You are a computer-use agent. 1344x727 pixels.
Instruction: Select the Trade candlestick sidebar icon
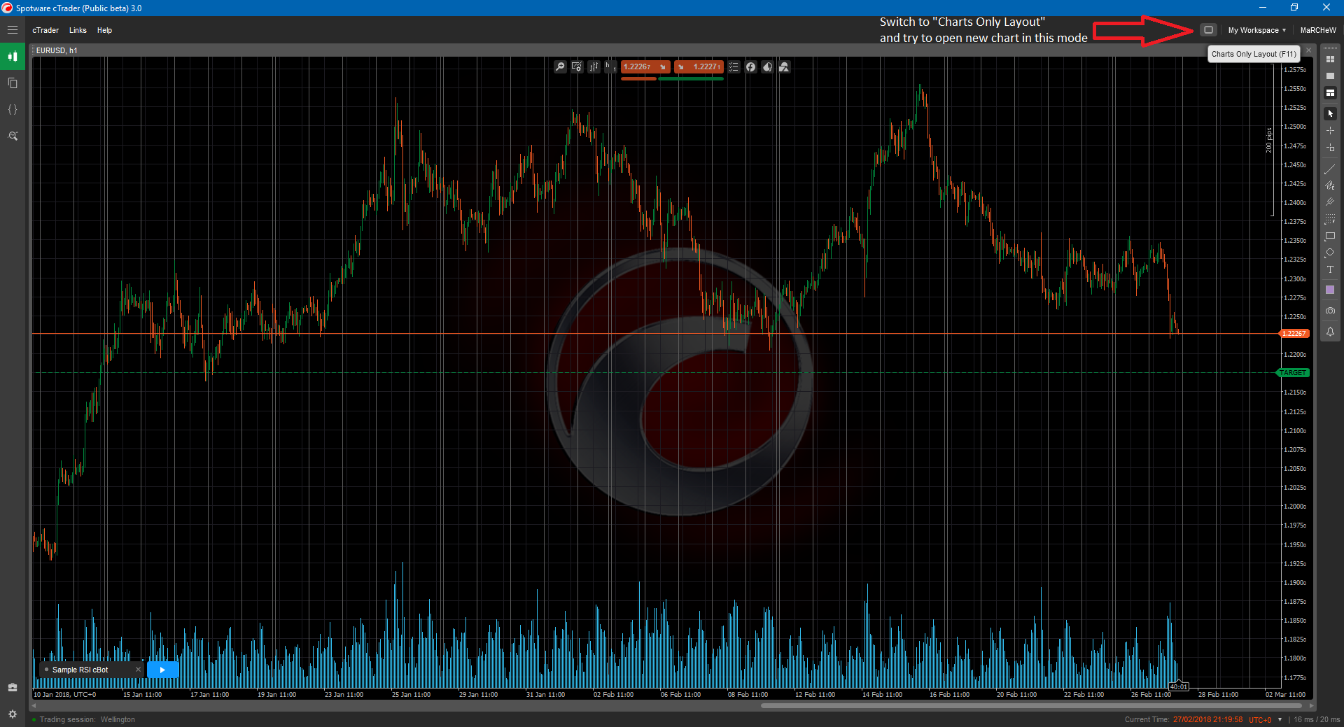click(13, 57)
